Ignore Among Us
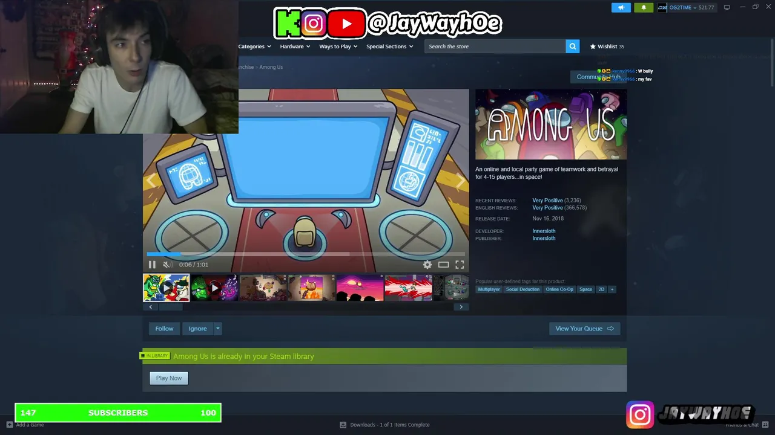This screenshot has height=435, width=775. [x=197, y=329]
